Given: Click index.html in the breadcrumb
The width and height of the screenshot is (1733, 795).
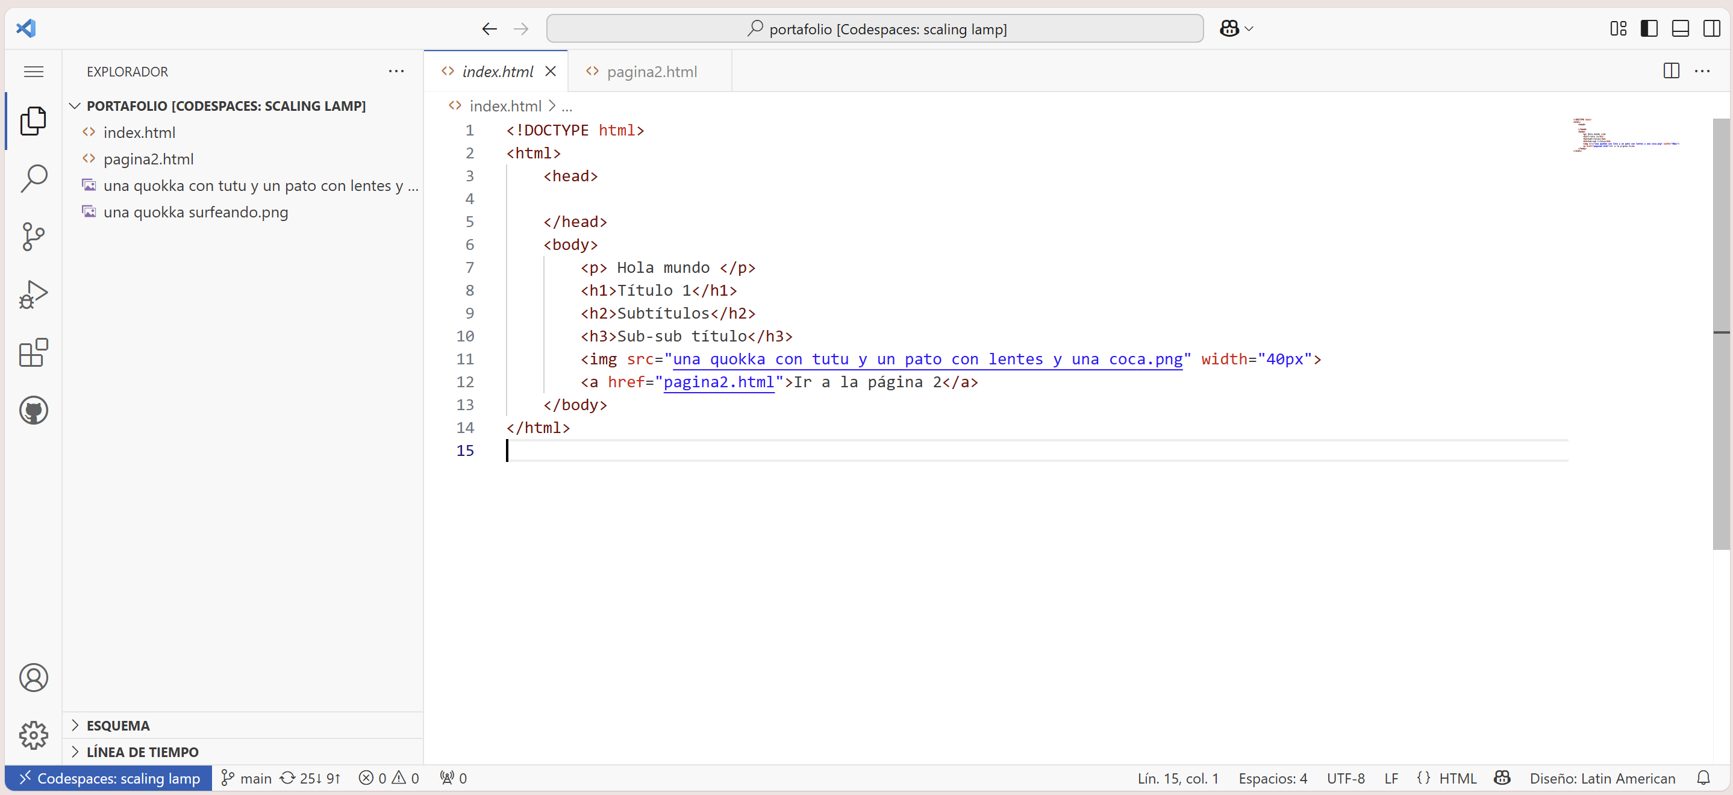Looking at the screenshot, I should coord(505,105).
